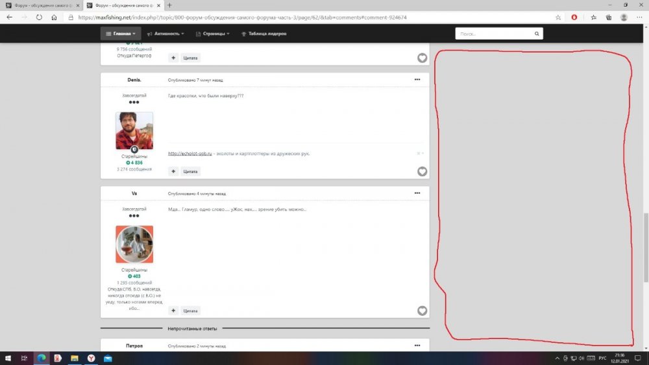The image size is (649, 365).
Task: Click the Цитата button under Vs's post
Action: 190,311
